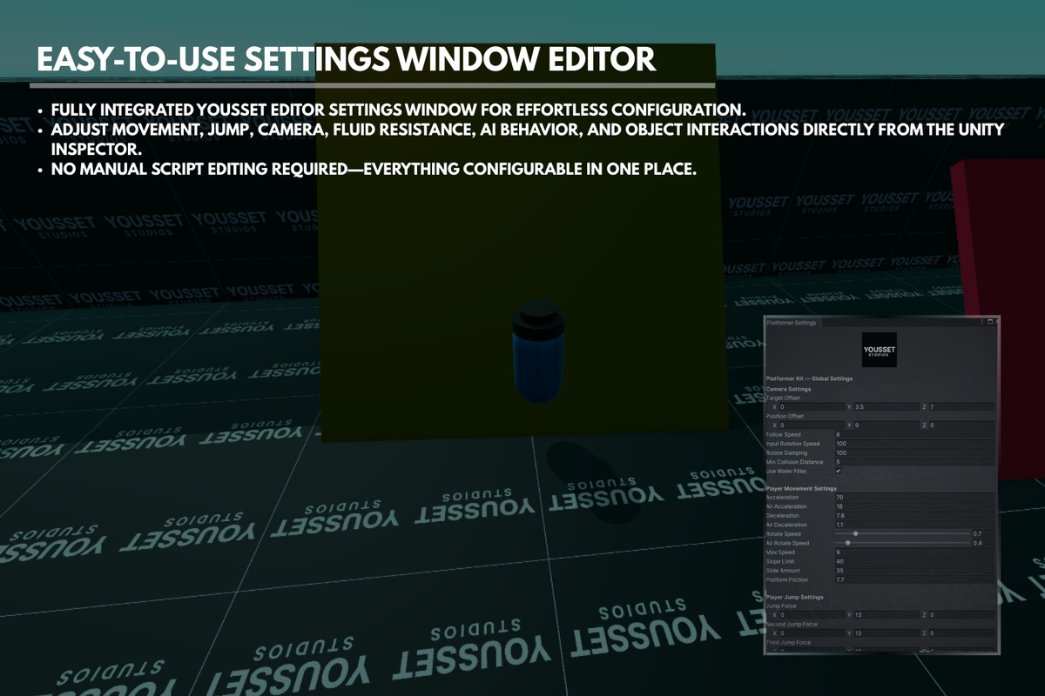
Task: Click the "Use Water Filter" label
Action: pyautogui.click(x=785, y=471)
